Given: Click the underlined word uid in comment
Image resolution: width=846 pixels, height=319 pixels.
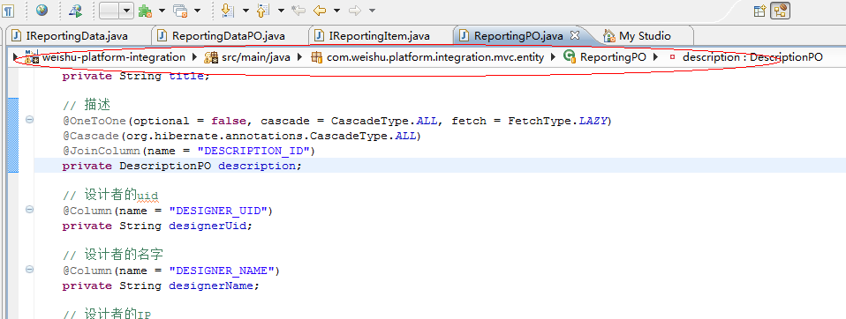Looking at the screenshot, I should [x=147, y=195].
